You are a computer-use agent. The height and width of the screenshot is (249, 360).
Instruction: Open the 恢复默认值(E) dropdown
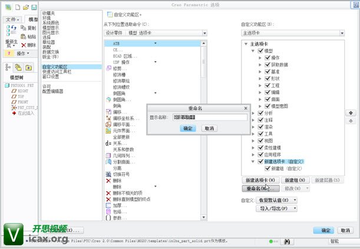(277, 200)
